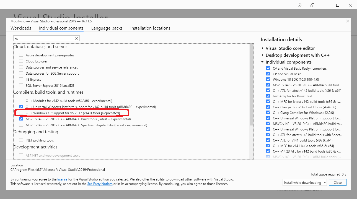Switch to the Workloads tab
357x199 pixels.
[21, 28]
